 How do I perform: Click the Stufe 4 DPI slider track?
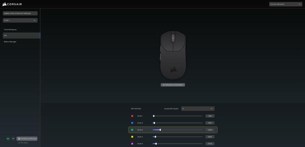(x=178, y=137)
